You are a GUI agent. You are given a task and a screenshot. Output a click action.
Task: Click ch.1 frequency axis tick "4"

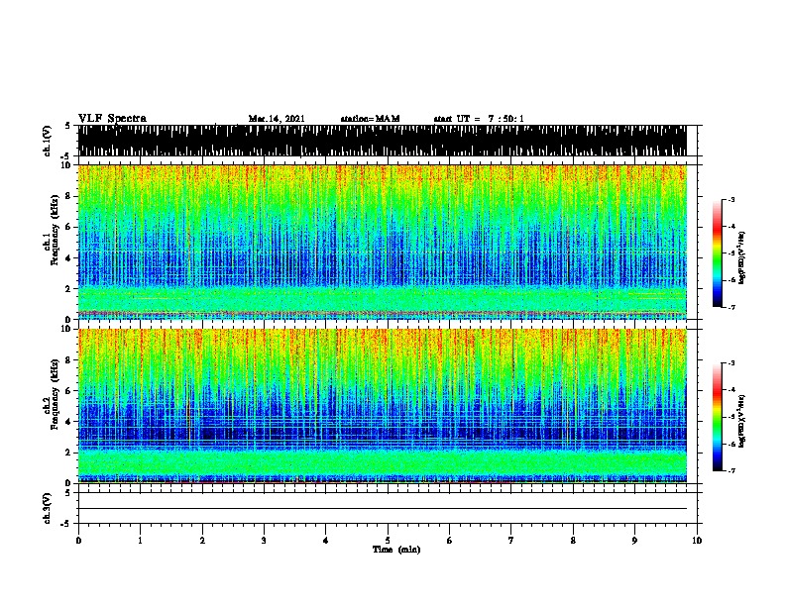(x=69, y=258)
